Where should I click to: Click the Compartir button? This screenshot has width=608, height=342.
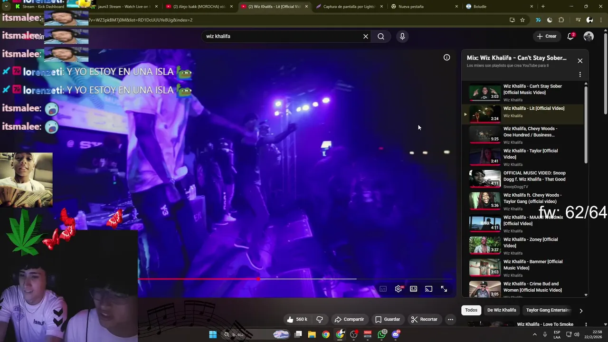[x=349, y=319]
